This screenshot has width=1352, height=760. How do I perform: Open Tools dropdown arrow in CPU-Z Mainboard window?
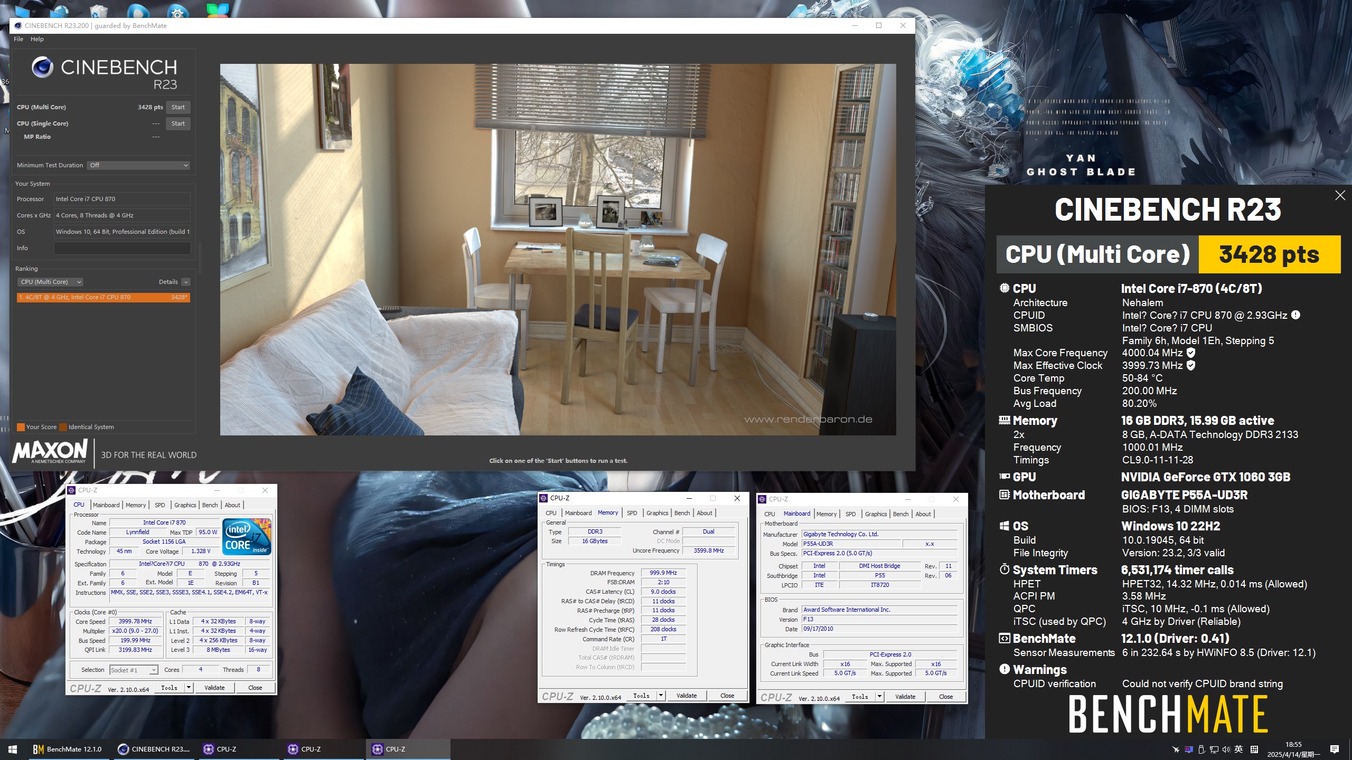pyautogui.click(x=879, y=697)
